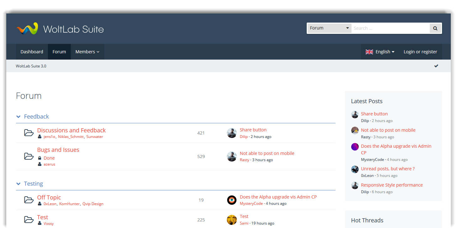Click folder icon of Discussions and Feedback
Screen dimensions: 458x228
point(29,133)
